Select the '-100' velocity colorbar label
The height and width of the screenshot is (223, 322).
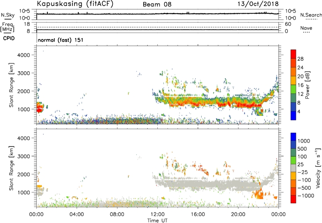(304, 180)
